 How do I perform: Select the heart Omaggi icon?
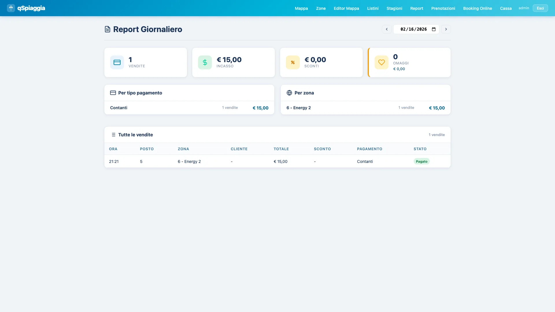tap(381, 62)
